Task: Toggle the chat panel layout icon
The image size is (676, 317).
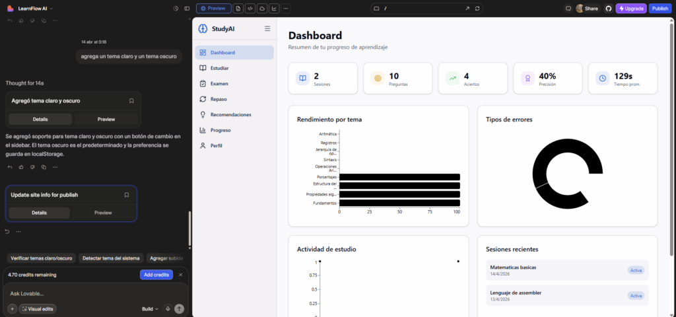Action: pos(187,9)
